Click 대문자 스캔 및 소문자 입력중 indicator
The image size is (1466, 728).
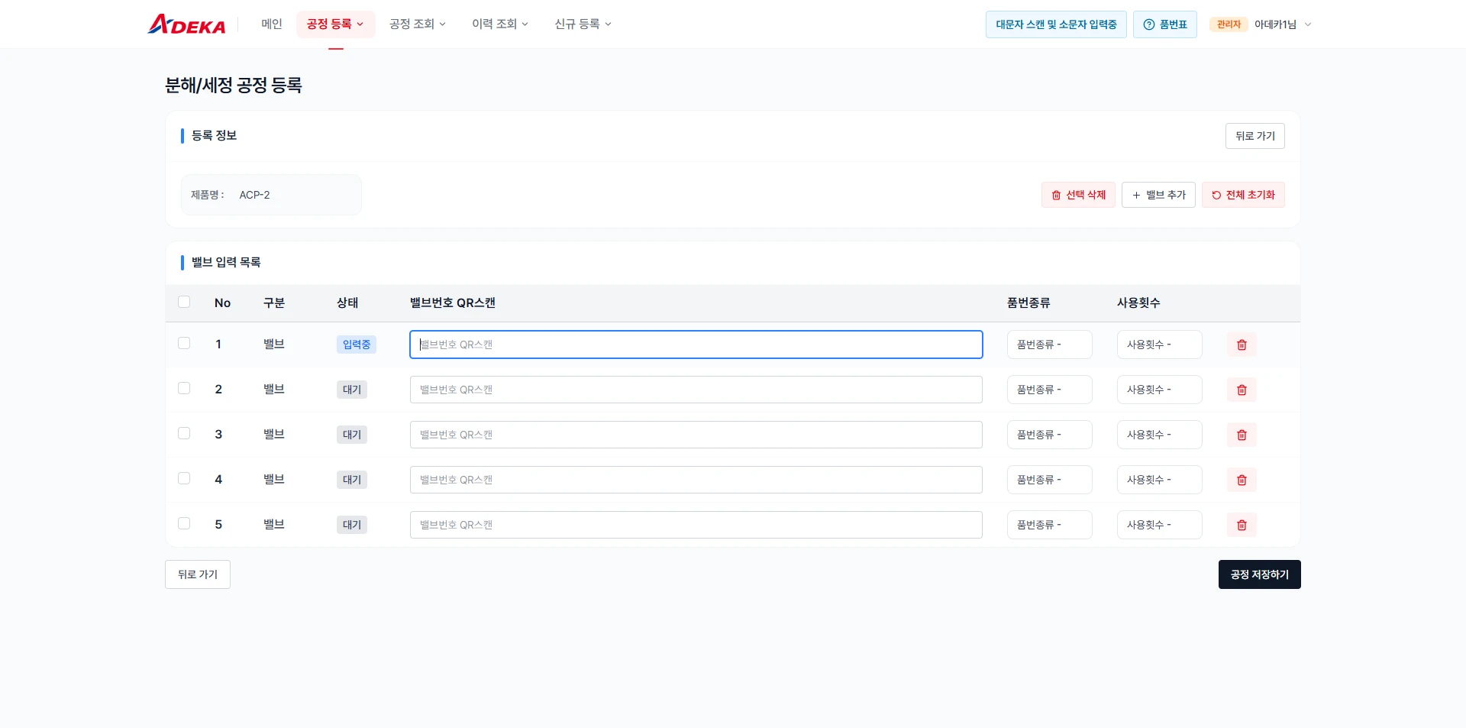[x=1056, y=24]
